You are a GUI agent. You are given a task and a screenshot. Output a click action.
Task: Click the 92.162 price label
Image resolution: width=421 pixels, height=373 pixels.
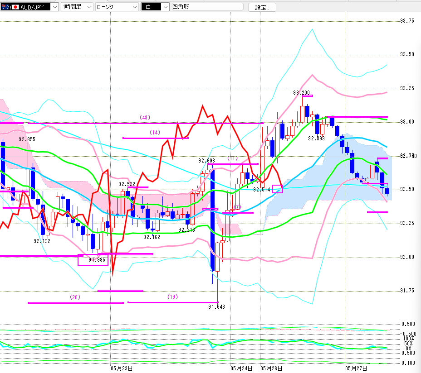click(x=152, y=237)
